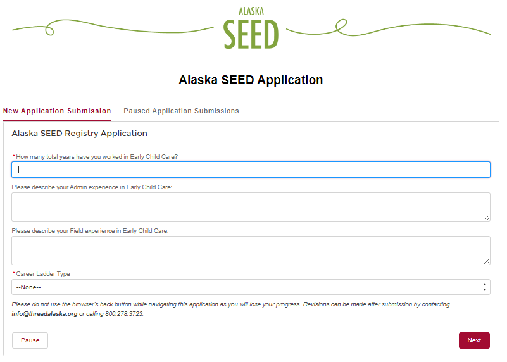
Task: Click inside the Field experience text area
Action: pos(251,251)
